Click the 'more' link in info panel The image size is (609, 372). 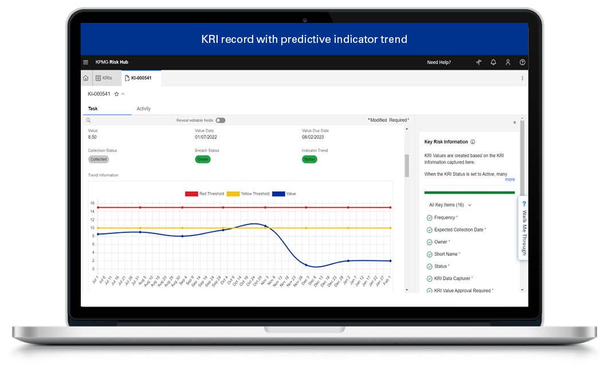click(509, 180)
